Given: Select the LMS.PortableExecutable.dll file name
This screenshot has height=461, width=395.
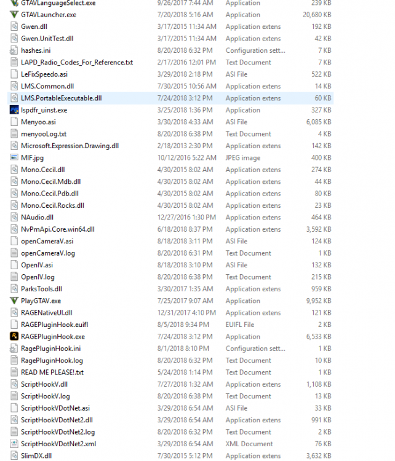Looking at the screenshot, I should (x=62, y=98).
